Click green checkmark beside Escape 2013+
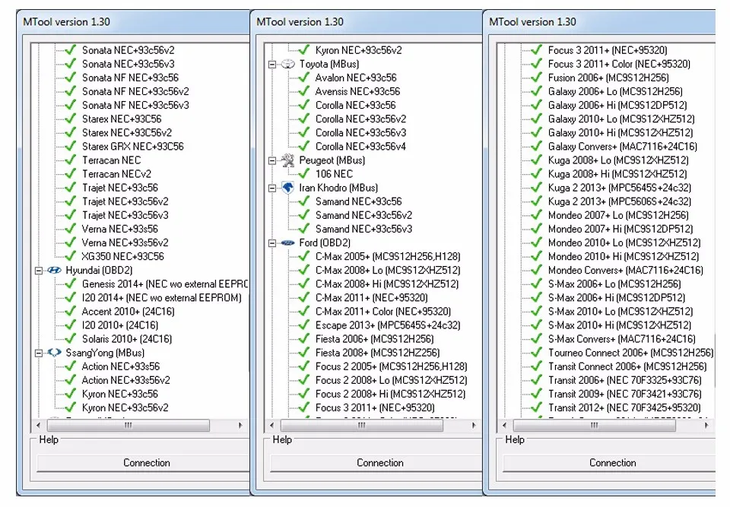Image resolution: width=730 pixels, height=507 pixels. tap(303, 325)
